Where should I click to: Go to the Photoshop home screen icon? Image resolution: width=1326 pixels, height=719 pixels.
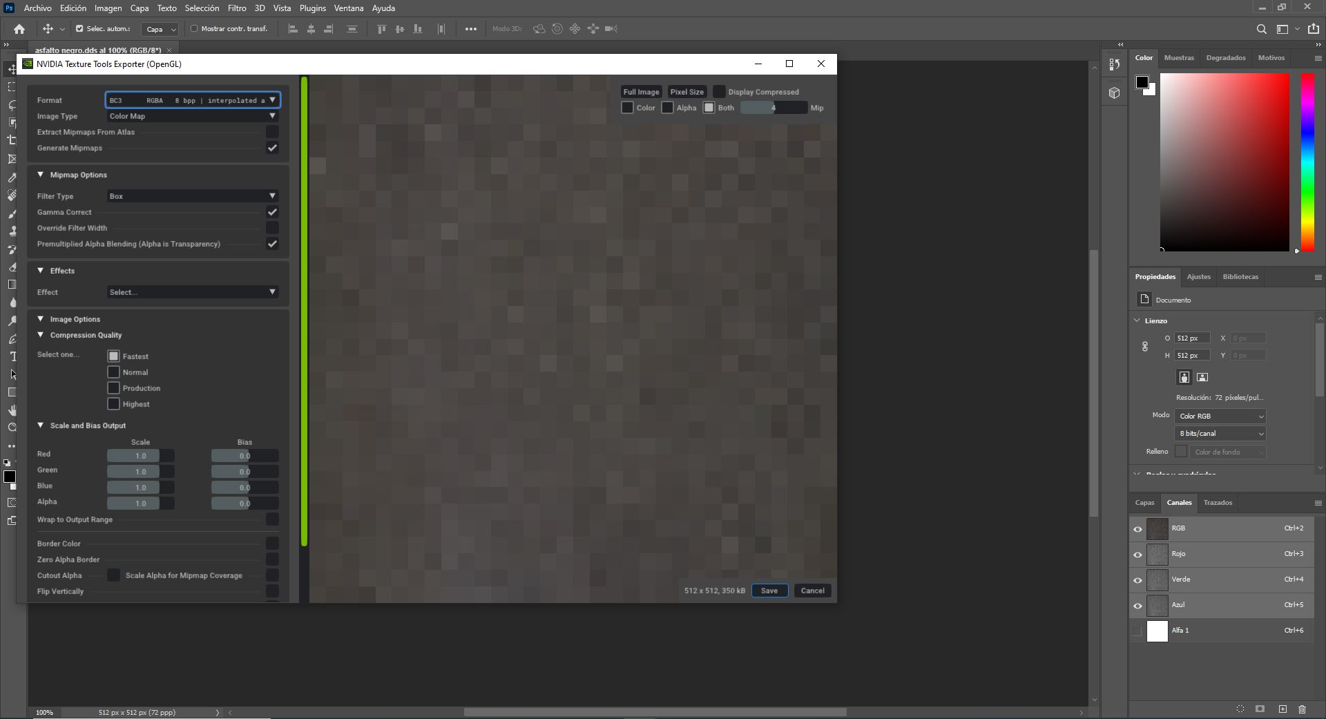(19, 29)
